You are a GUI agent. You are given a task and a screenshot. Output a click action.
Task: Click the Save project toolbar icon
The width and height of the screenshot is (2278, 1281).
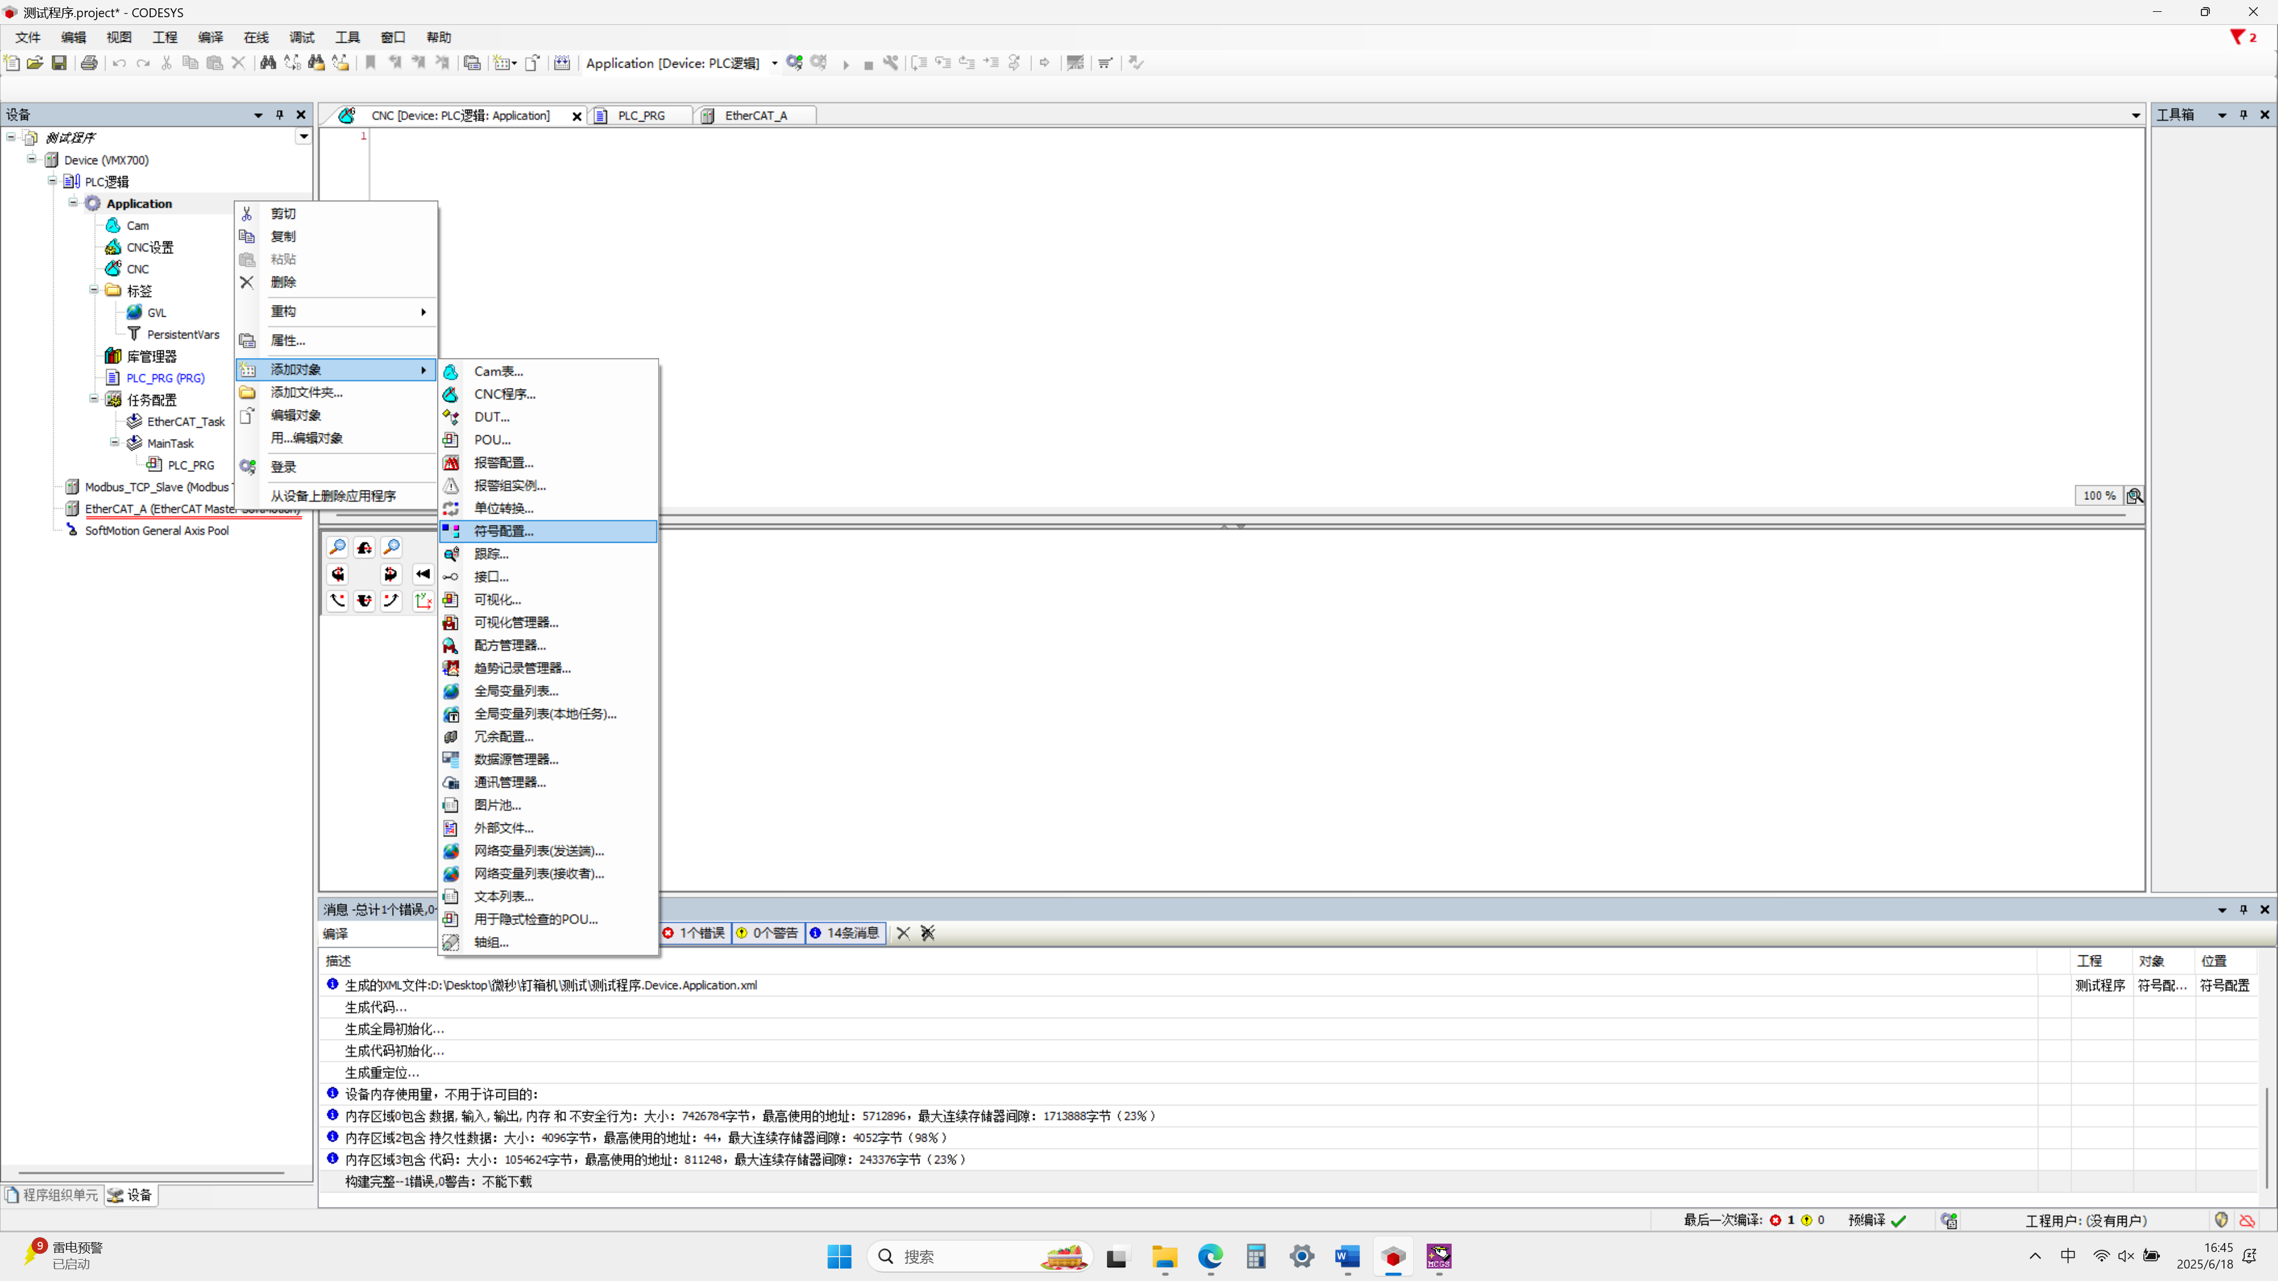coord(59,63)
